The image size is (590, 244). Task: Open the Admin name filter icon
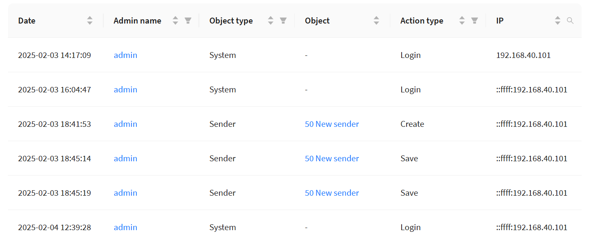188,21
